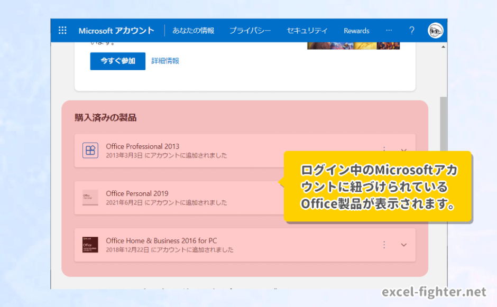Open options menu for Office Home & Business 2016
The image size is (497, 307).
(x=384, y=245)
